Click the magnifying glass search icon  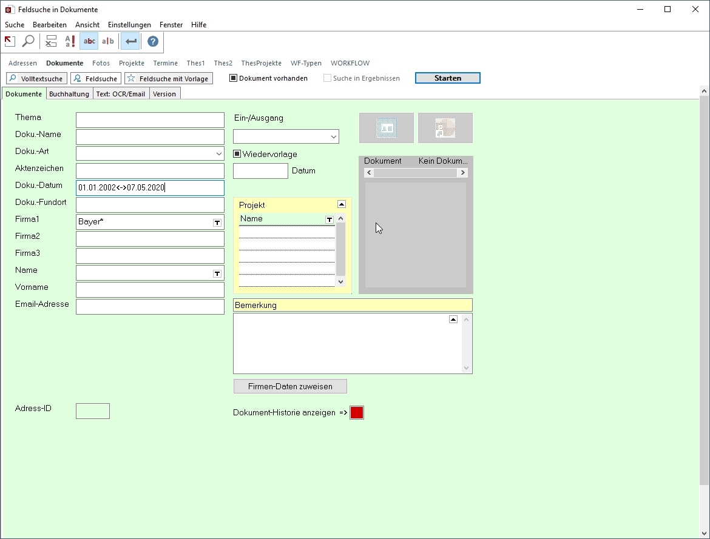[x=28, y=41]
